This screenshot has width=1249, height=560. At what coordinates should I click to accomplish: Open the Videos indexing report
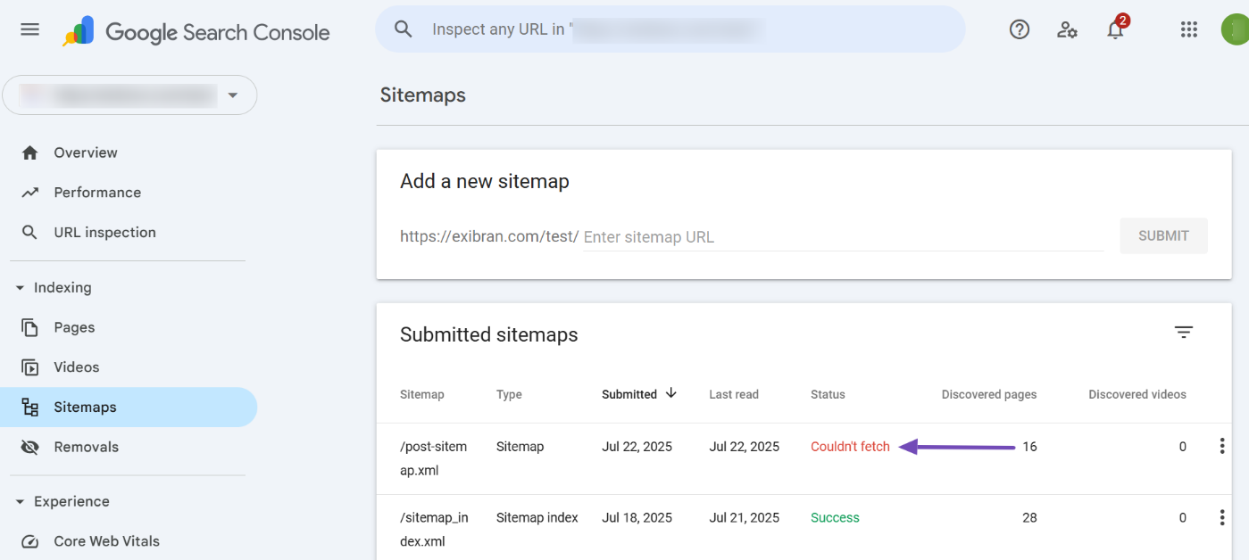coord(77,367)
